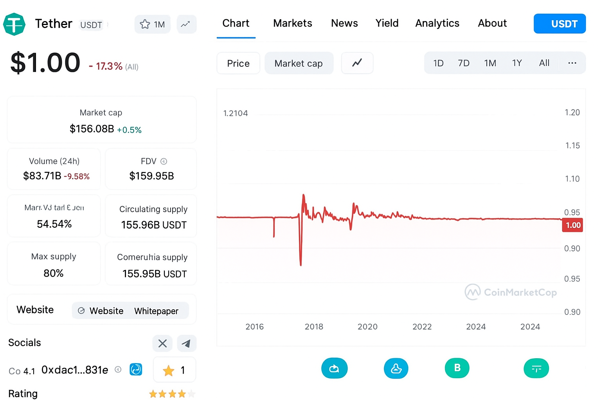Set chart range to 1D
601x400 pixels.
438,63
